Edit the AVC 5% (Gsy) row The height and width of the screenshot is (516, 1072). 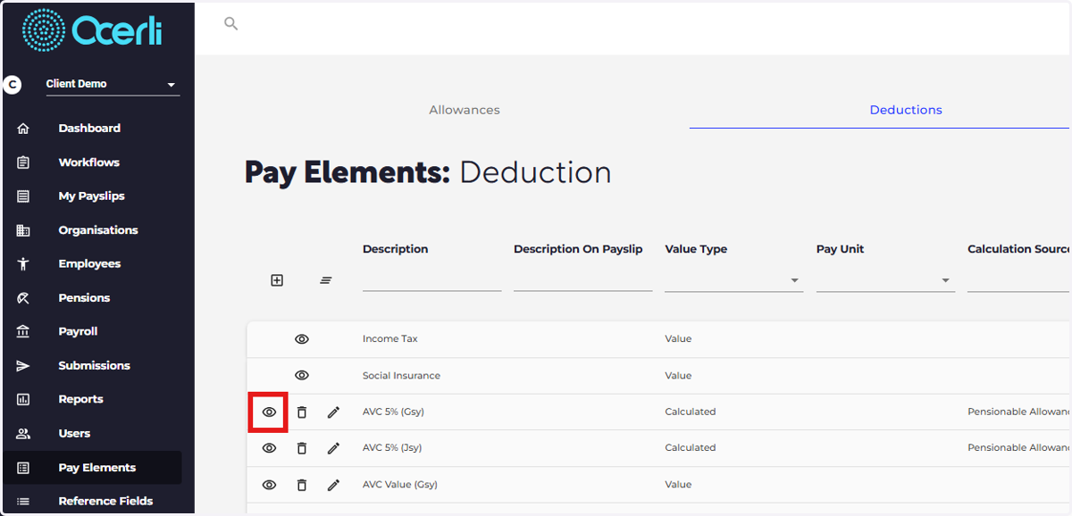click(333, 412)
